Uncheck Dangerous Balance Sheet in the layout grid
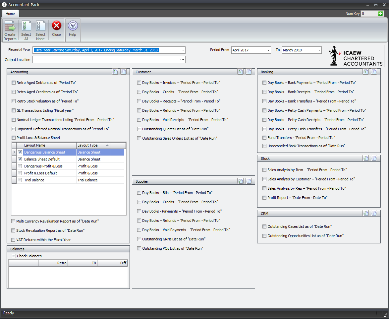The image size is (389, 319). click(x=19, y=152)
